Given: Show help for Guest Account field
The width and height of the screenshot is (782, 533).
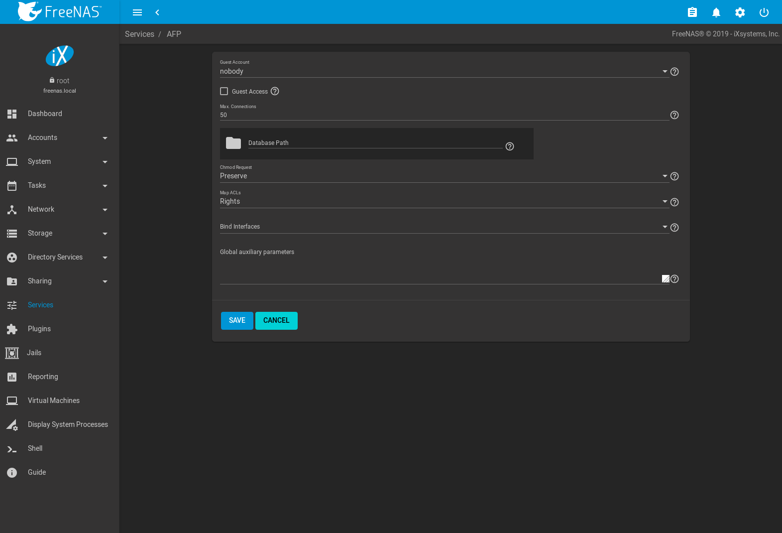Looking at the screenshot, I should (674, 72).
